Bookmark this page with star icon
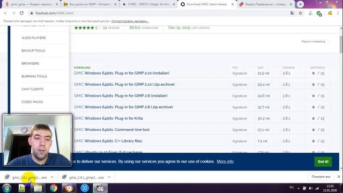The width and height of the screenshot is (343, 193). [300, 13]
